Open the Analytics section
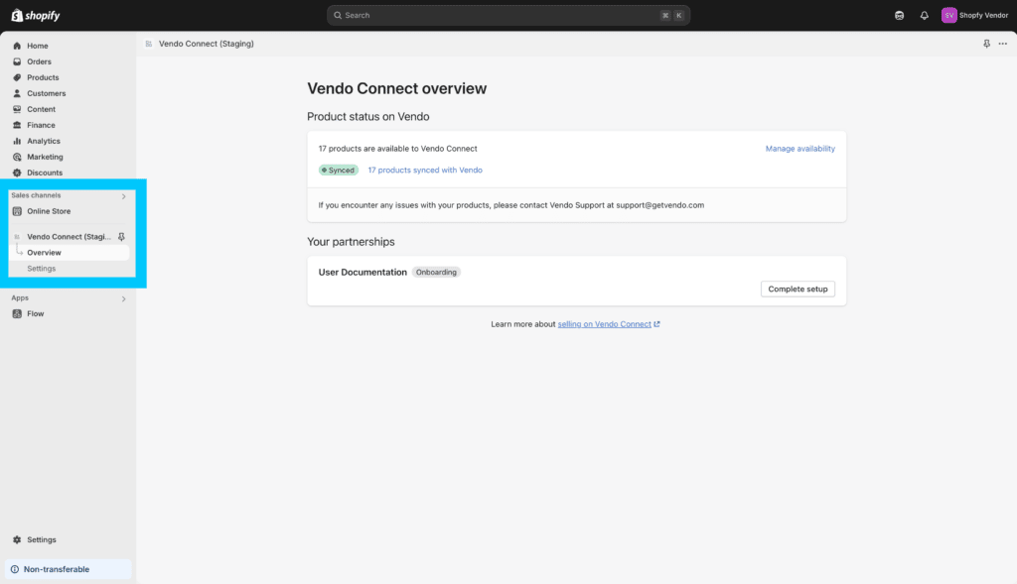This screenshot has width=1017, height=584. click(44, 141)
